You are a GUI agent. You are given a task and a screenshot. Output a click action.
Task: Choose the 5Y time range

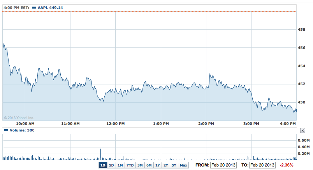[174, 165]
